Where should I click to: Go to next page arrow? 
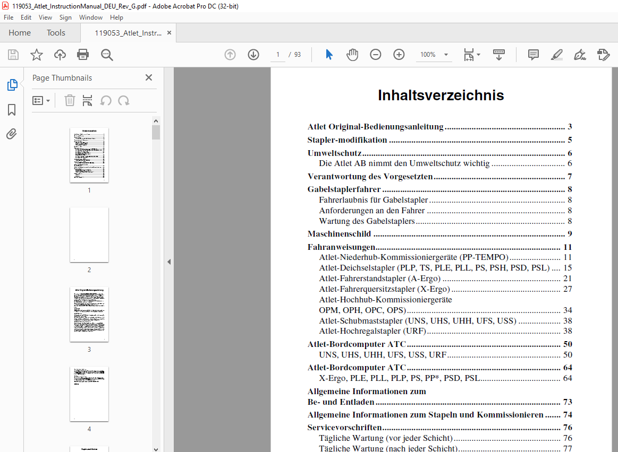pos(253,55)
